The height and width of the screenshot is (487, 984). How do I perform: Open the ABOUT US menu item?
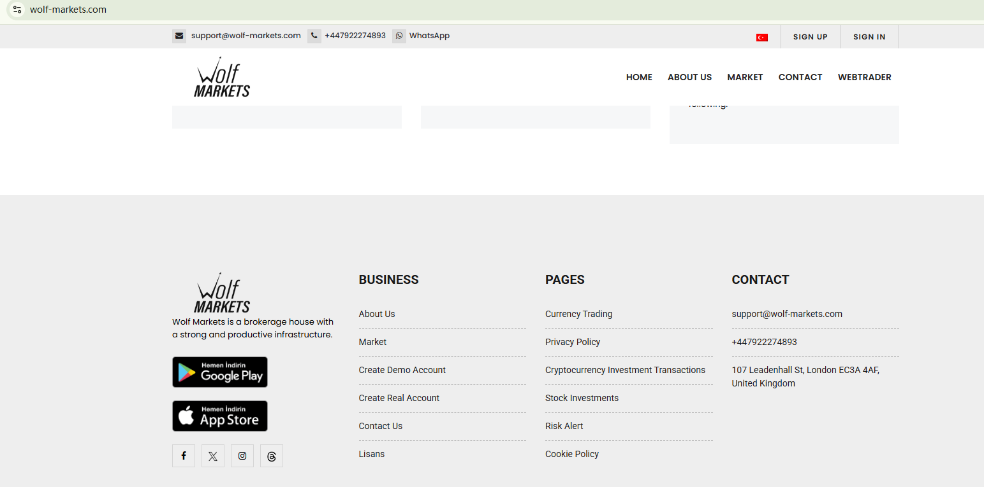(x=689, y=77)
